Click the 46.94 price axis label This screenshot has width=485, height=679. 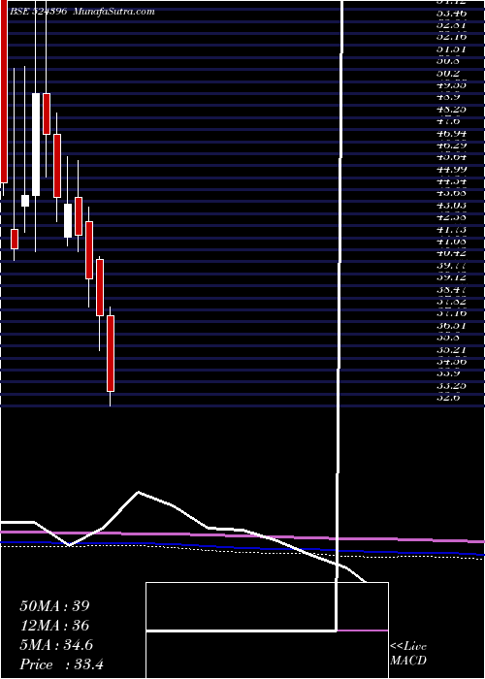click(x=451, y=134)
